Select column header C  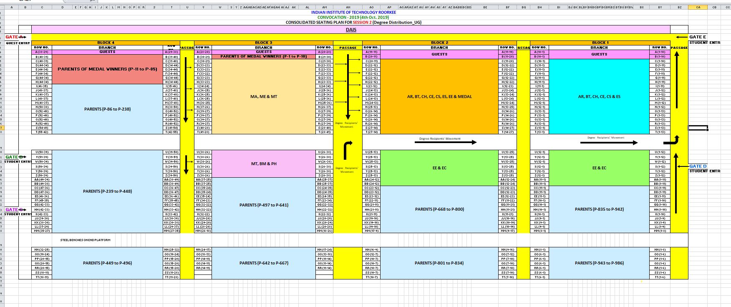pyautogui.click(x=42, y=7)
